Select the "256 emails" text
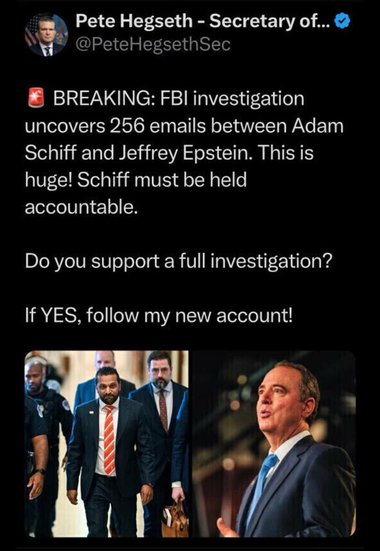 pyautogui.click(x=158, y=126)
